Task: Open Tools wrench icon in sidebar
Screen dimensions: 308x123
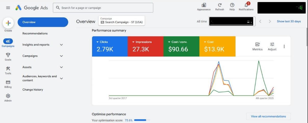Action: coord(8,69)
